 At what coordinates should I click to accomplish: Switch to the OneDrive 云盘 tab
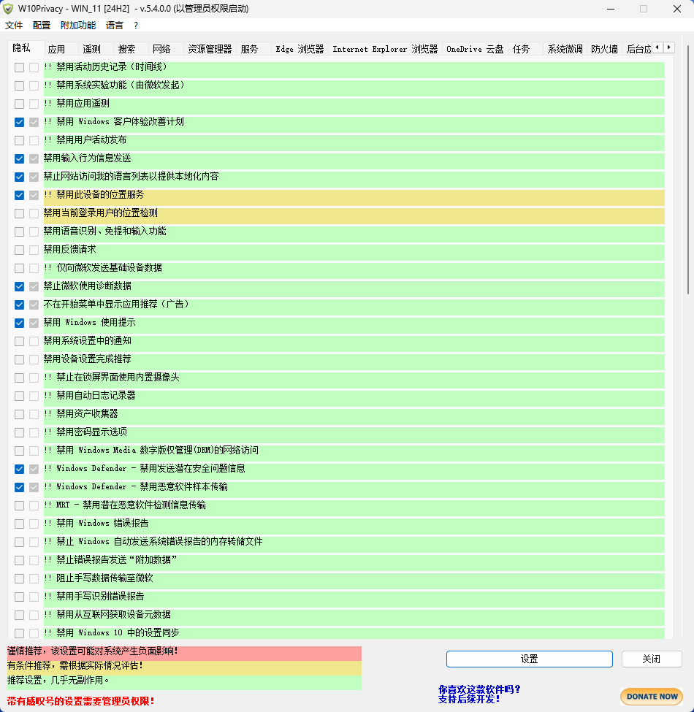(475, 49)
